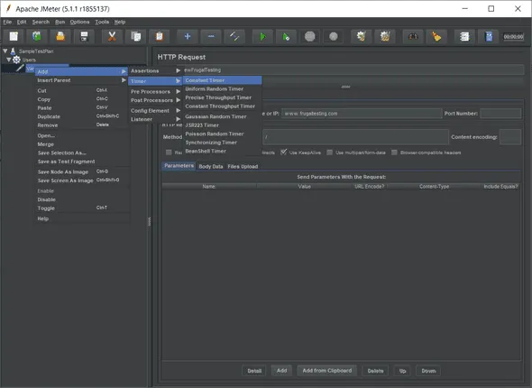Viewport: 532px width, 388px height.
Task: Start the test with the green play icon
Action: [262, 36]
